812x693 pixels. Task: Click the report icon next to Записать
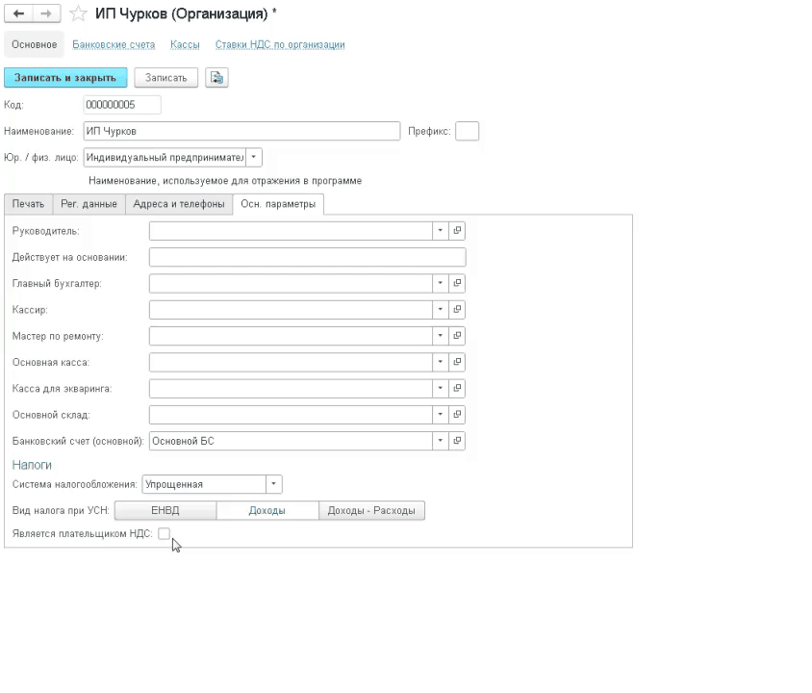click(x=216, y=78)
